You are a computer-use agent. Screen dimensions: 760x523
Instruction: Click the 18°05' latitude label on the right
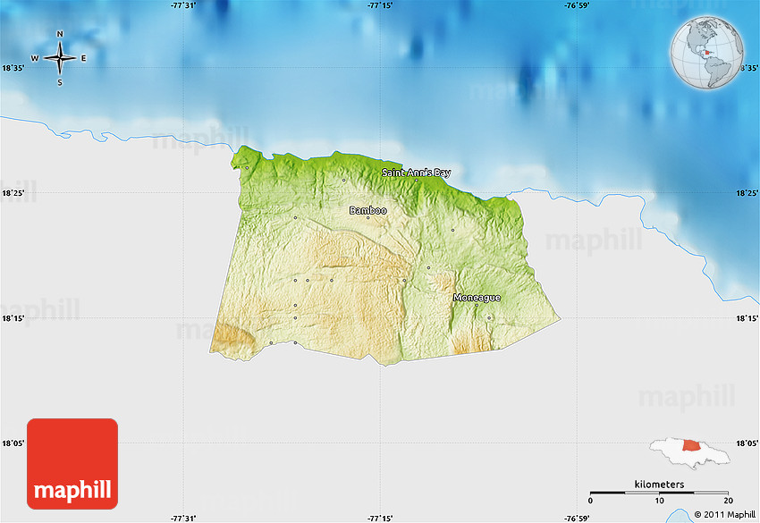coord(746,443)
